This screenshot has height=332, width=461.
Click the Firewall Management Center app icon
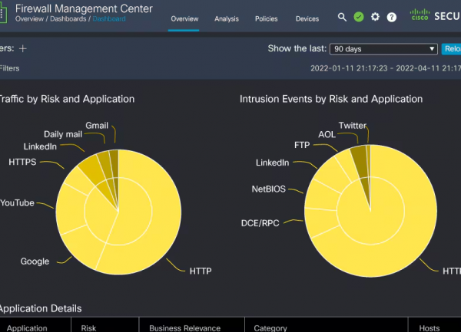(3, 14)
